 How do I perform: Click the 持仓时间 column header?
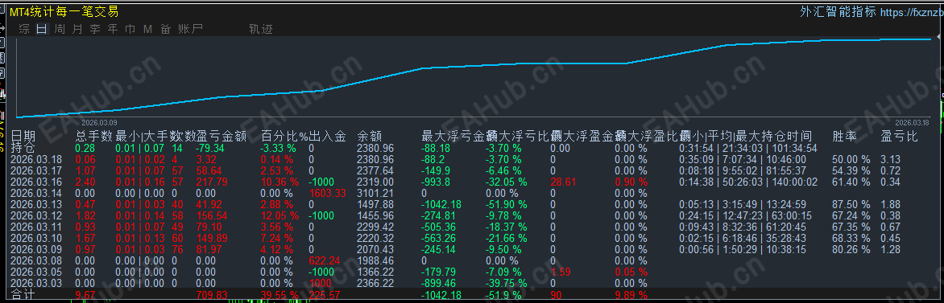786,137
